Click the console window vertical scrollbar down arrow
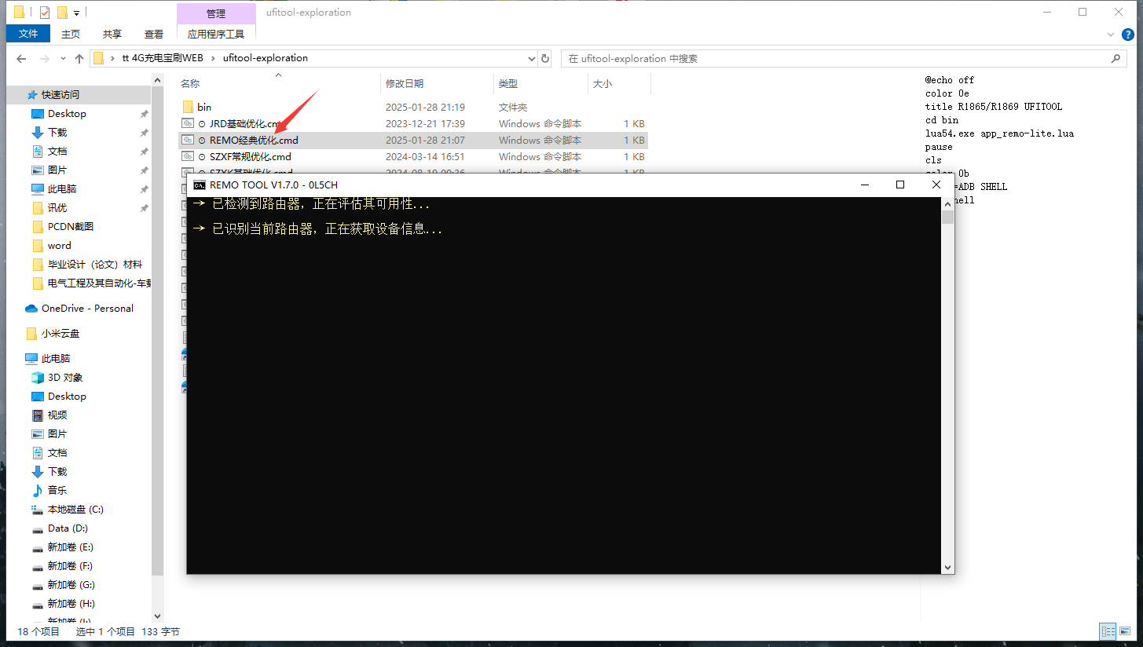Viewport: 1143px width, 647px height. click(947, 567)
